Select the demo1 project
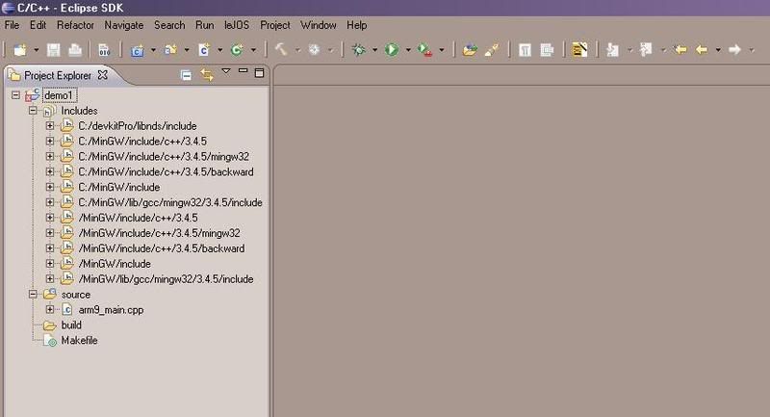The height and width of the screenshot is (417, 770). point(59,95)
